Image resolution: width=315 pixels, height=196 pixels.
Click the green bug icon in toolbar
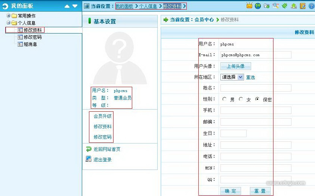tap(285, 6)
